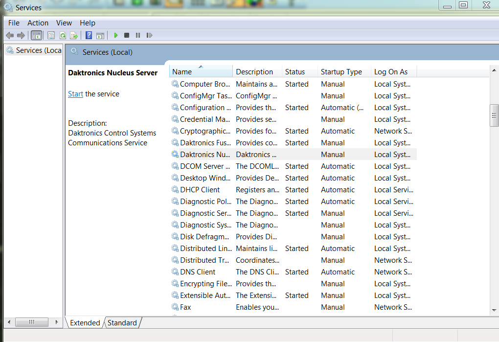Click the Start the service link

click(x=75, y=94)
